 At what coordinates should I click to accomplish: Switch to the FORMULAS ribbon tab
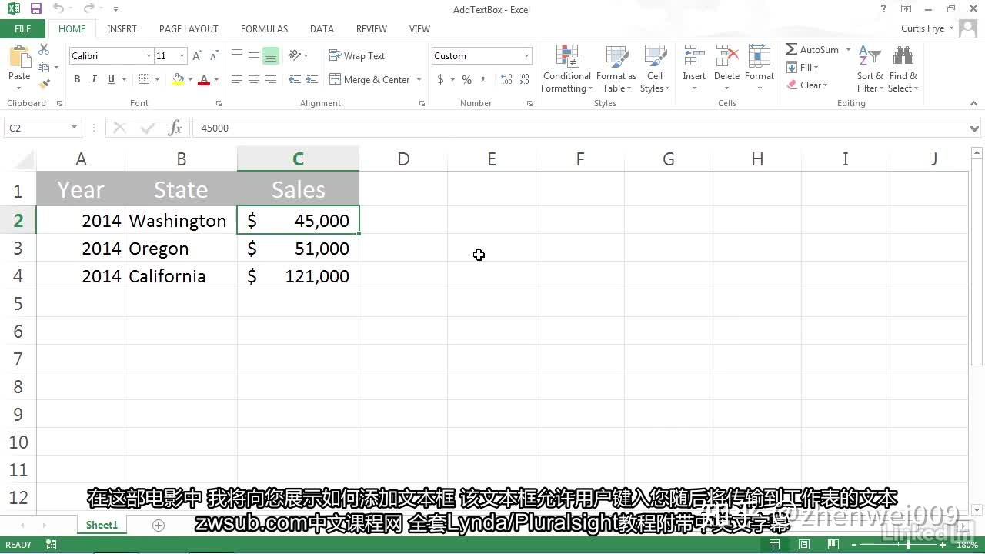coord(264,28)
